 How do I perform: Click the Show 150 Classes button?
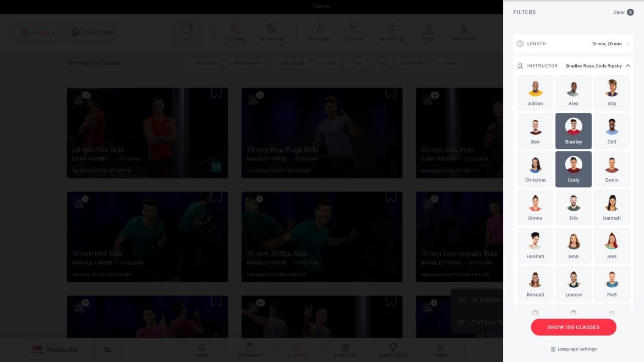point(574,327)
